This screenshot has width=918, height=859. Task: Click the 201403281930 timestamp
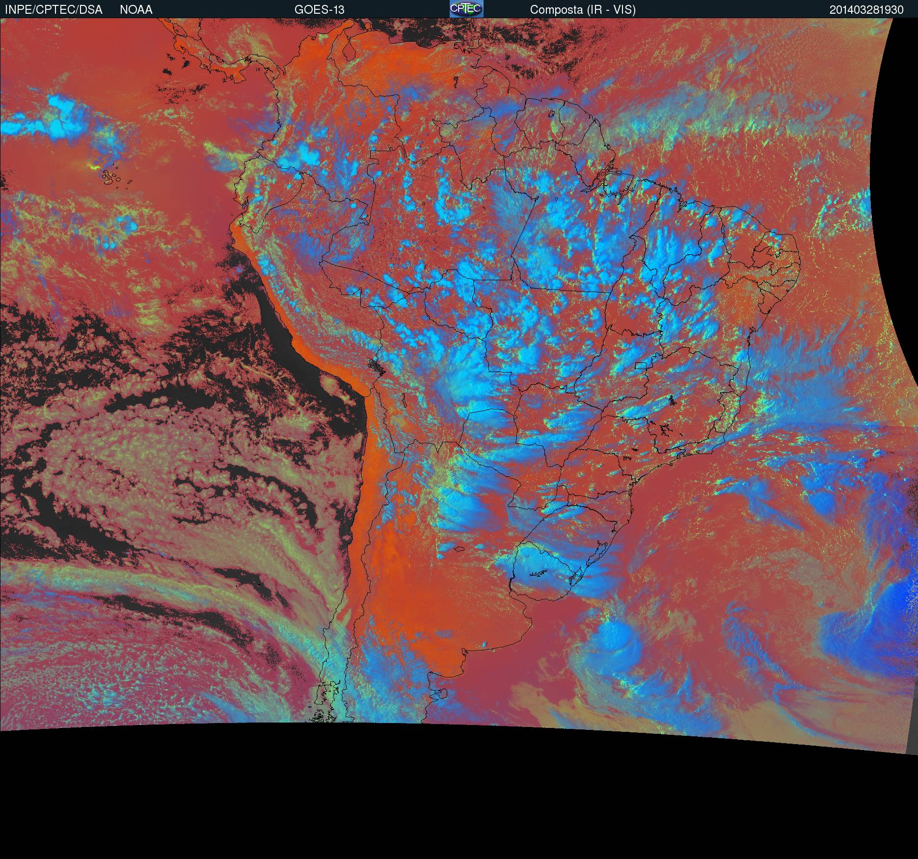coord(866,10)
